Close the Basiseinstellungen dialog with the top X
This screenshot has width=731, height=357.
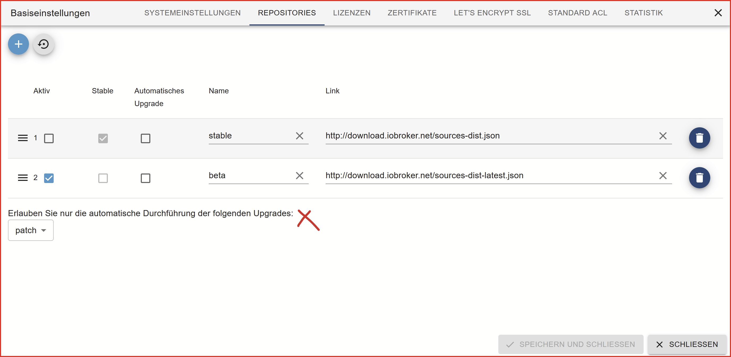718,13
